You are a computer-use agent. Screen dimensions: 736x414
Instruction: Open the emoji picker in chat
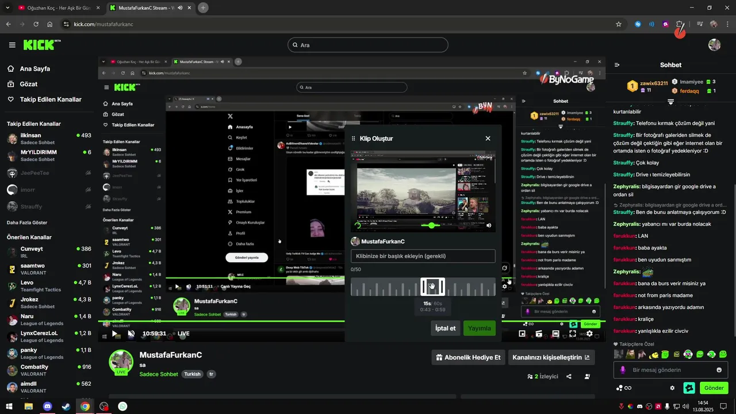719,370
